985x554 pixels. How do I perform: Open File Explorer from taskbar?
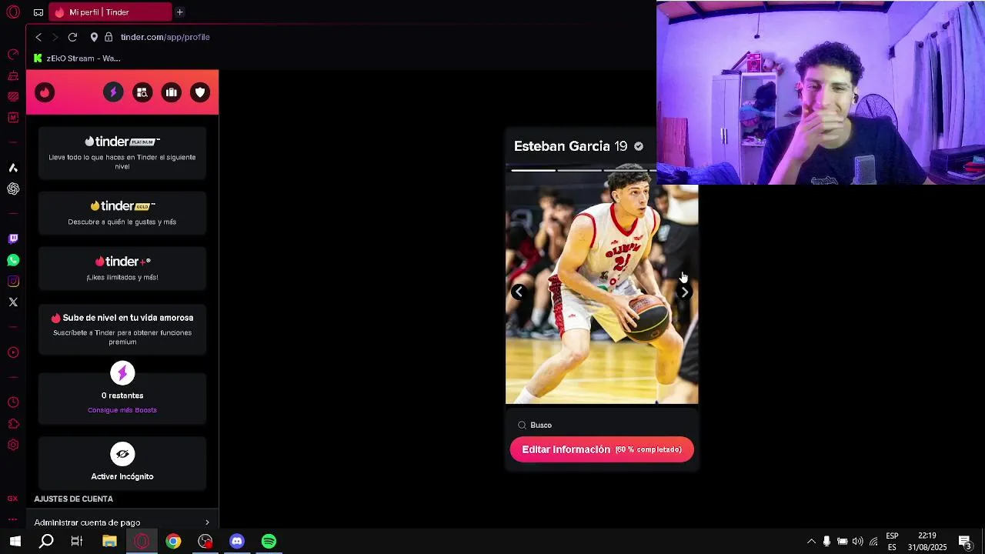point(109,542)
